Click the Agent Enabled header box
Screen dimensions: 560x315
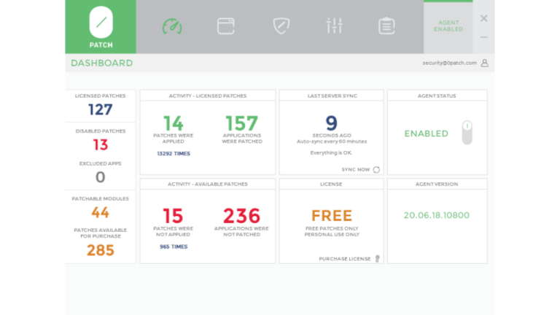point(448,26)
